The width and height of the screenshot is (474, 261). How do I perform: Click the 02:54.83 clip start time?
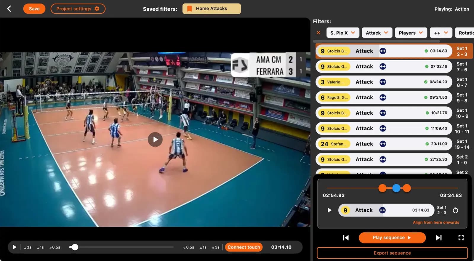[334, 196]
